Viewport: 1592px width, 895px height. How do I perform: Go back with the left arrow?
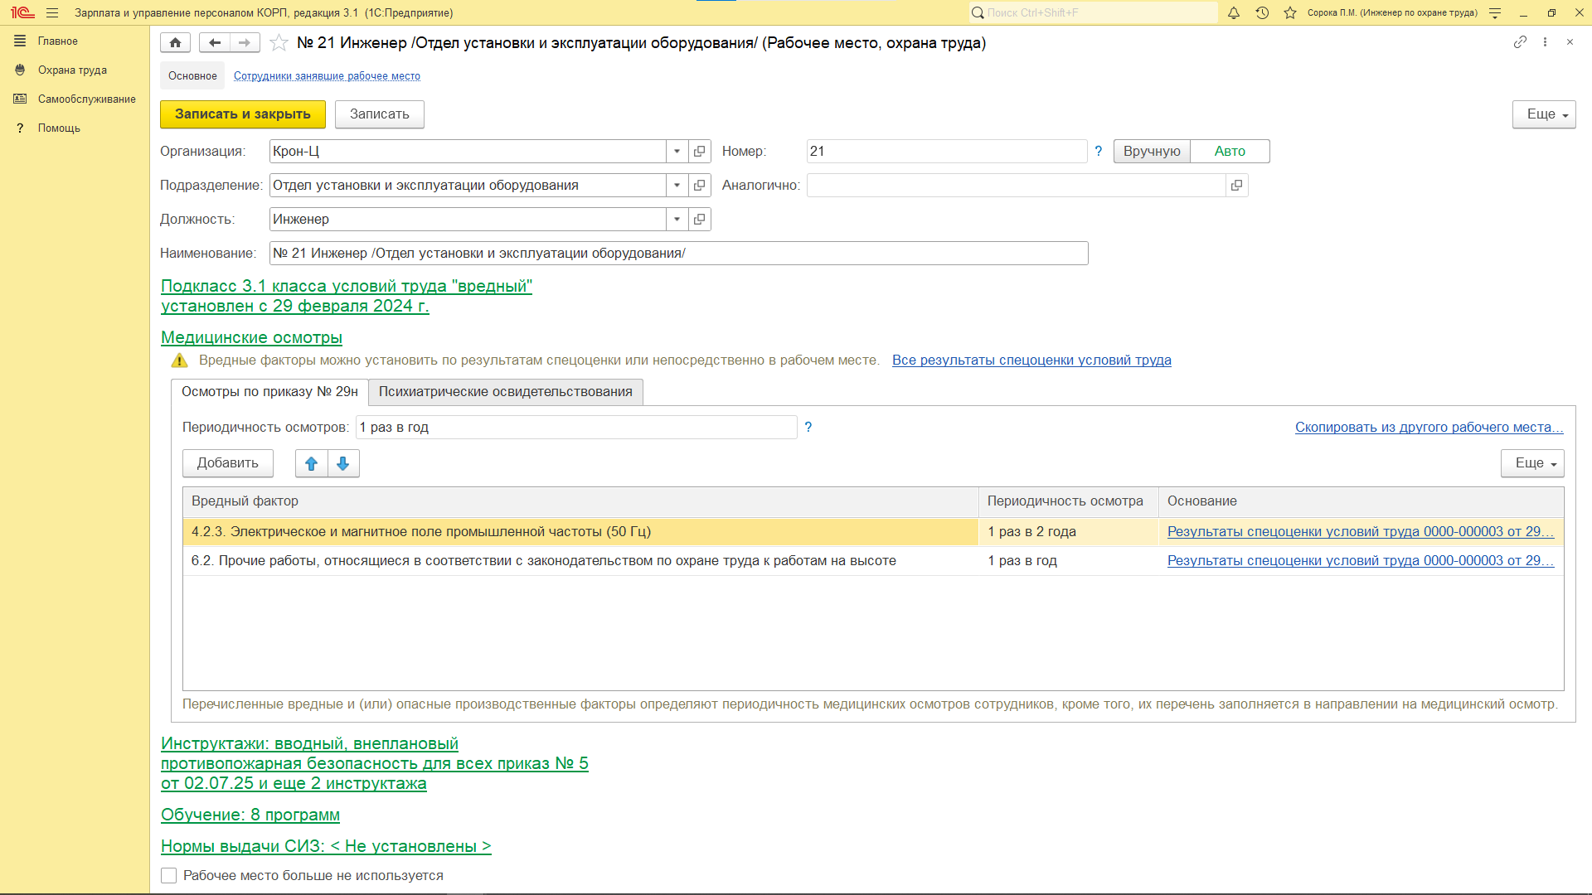[215, 43]
